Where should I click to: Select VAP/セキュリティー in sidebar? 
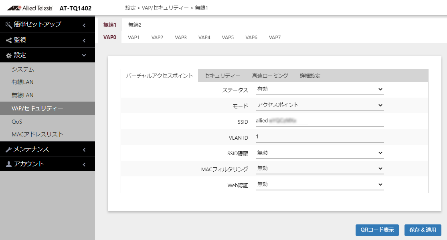coord(47,108)
